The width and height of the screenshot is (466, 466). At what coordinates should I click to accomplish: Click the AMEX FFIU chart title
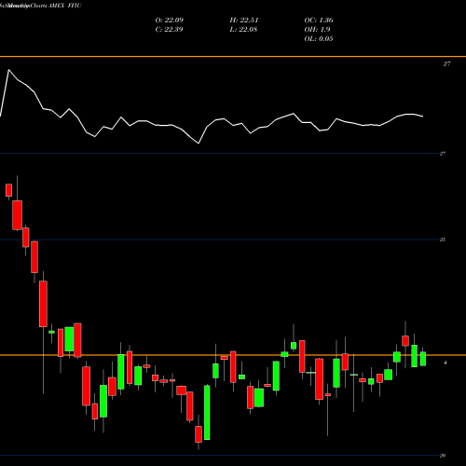click(41, 6)
